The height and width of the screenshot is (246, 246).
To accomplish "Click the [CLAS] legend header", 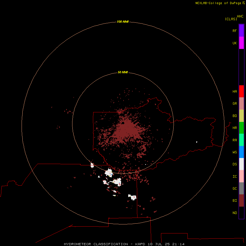I will click(231, 19).
